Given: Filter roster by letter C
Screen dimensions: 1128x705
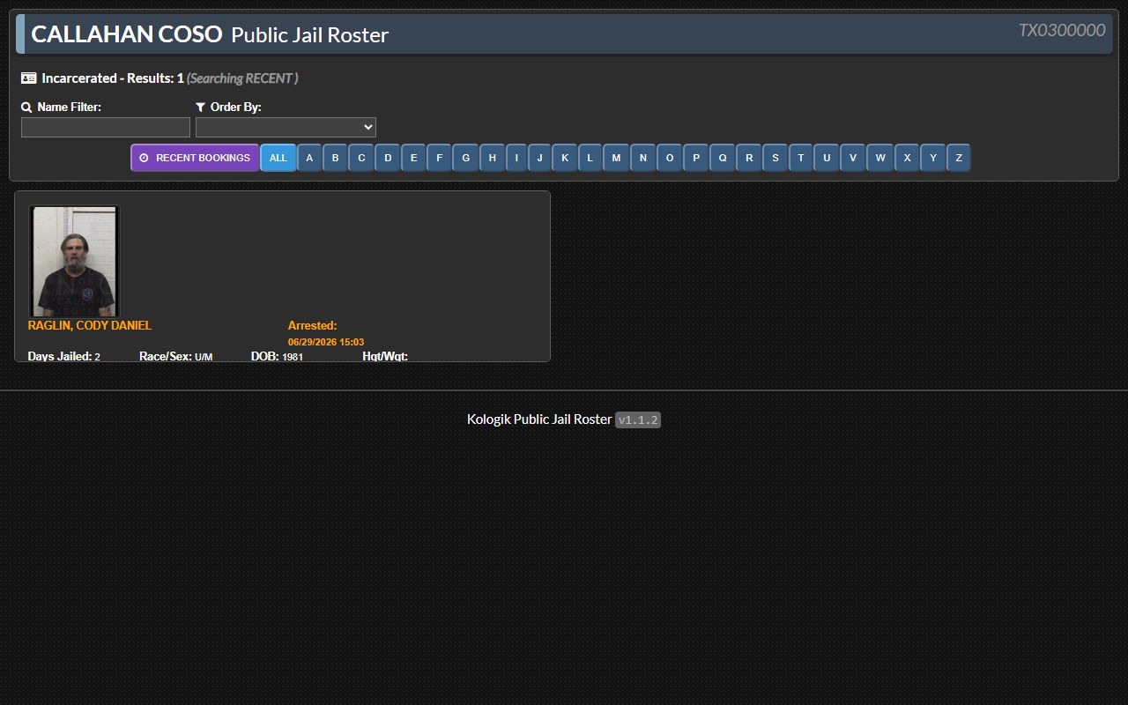Looking at the screenshot, I should 361,158.
